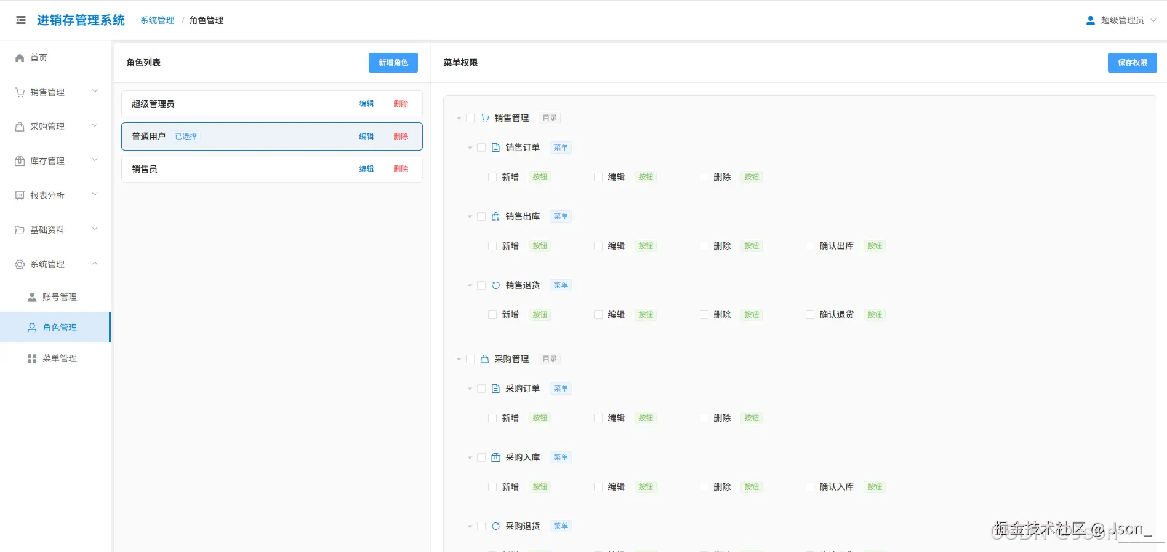Click the box icon for 库存管理 sidebar
The image size is (1167, 552).
(x=20, y=161)
